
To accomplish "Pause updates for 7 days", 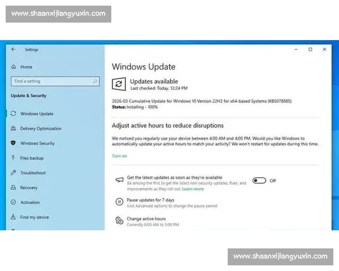I will 150,200.
